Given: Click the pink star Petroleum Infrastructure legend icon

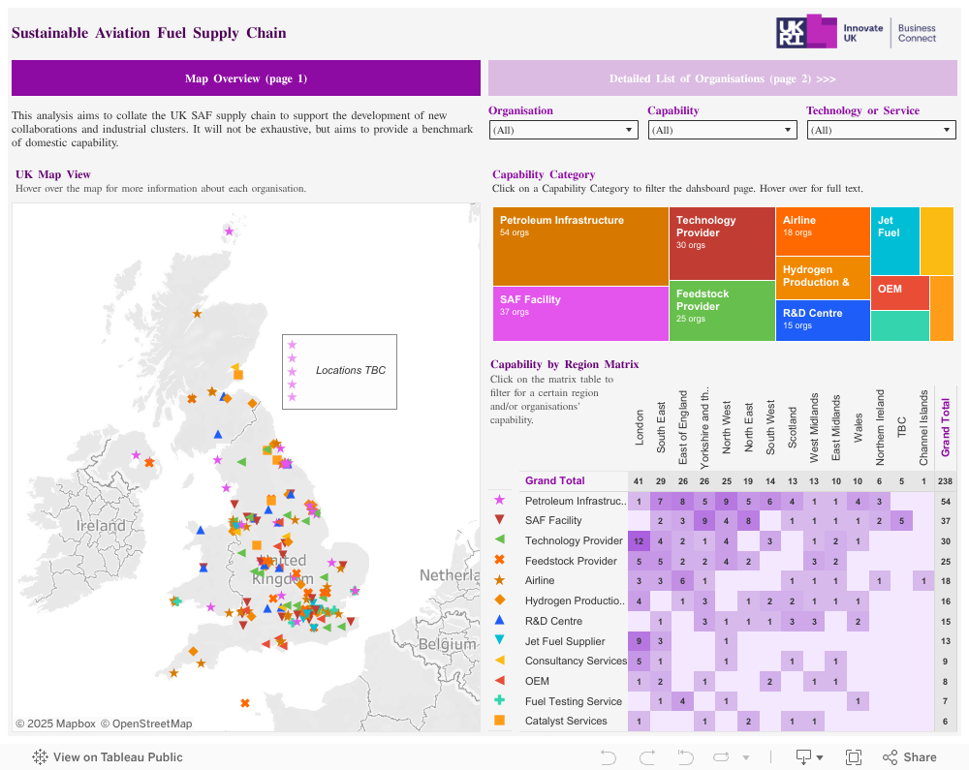Looking at the screenshot, I should pos(499,501).
